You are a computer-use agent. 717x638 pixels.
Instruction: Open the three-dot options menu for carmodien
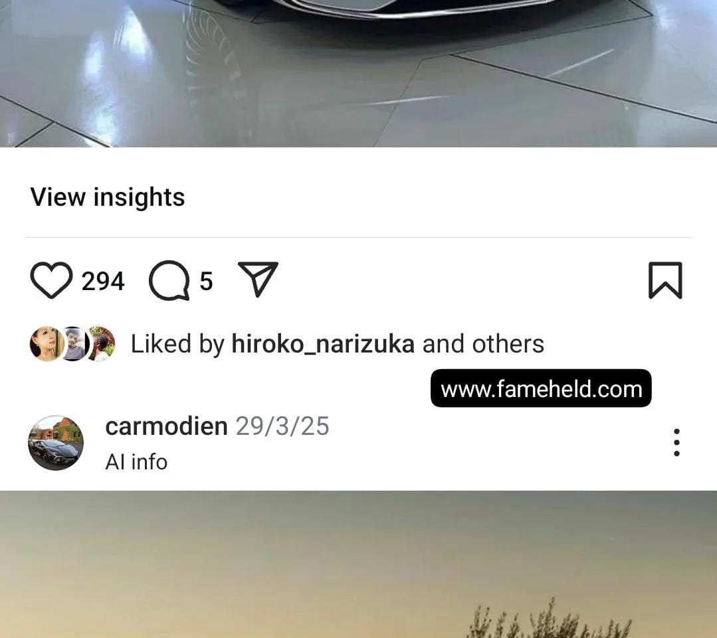676,442
